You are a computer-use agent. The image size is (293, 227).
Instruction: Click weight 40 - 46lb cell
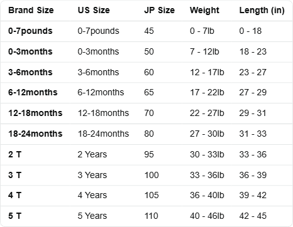click(207, 216)
